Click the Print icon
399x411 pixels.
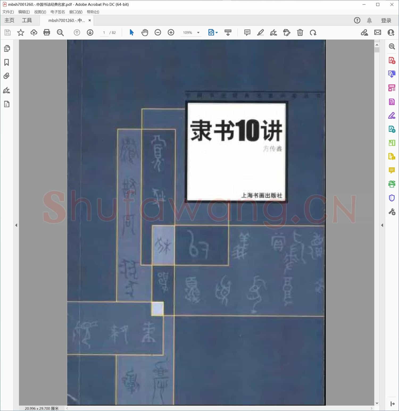pos(47,32)
